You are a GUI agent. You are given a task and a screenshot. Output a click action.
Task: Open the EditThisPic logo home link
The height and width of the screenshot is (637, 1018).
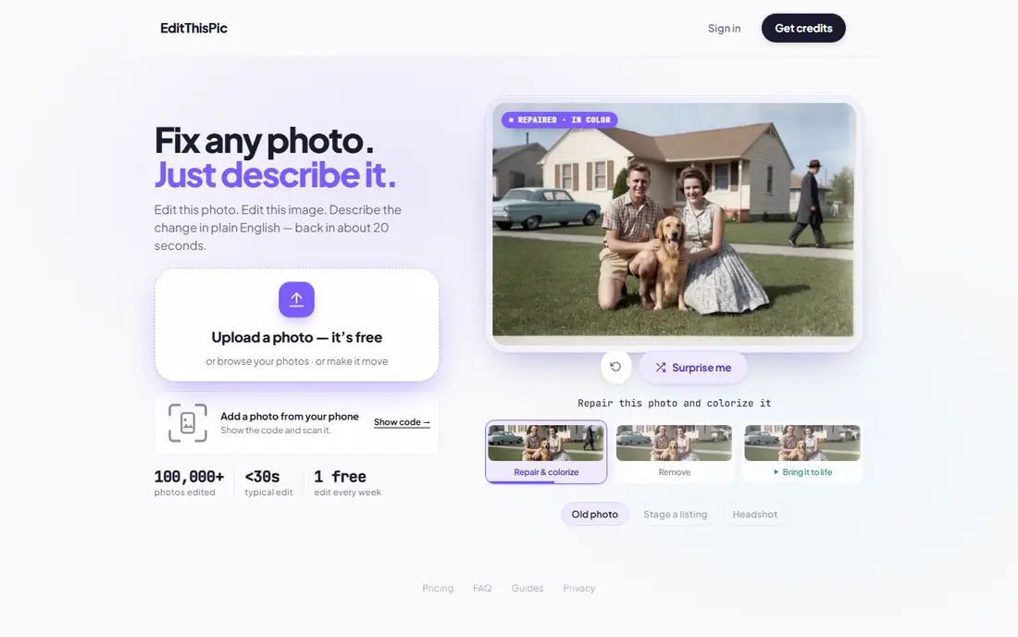[193, 28]
